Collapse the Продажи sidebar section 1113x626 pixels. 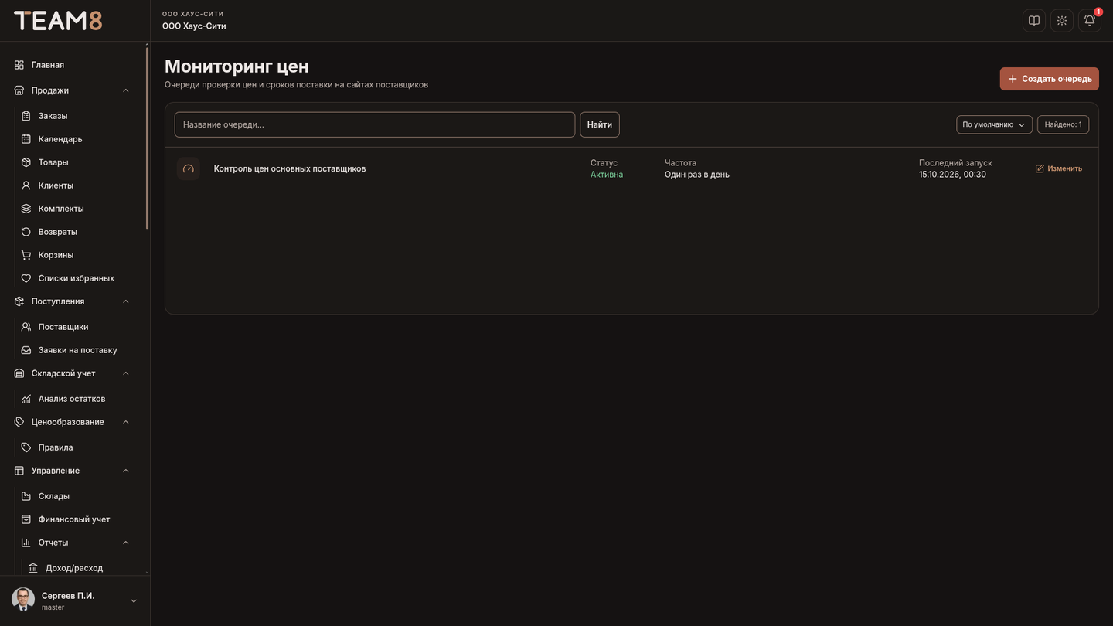click(126, 90)
